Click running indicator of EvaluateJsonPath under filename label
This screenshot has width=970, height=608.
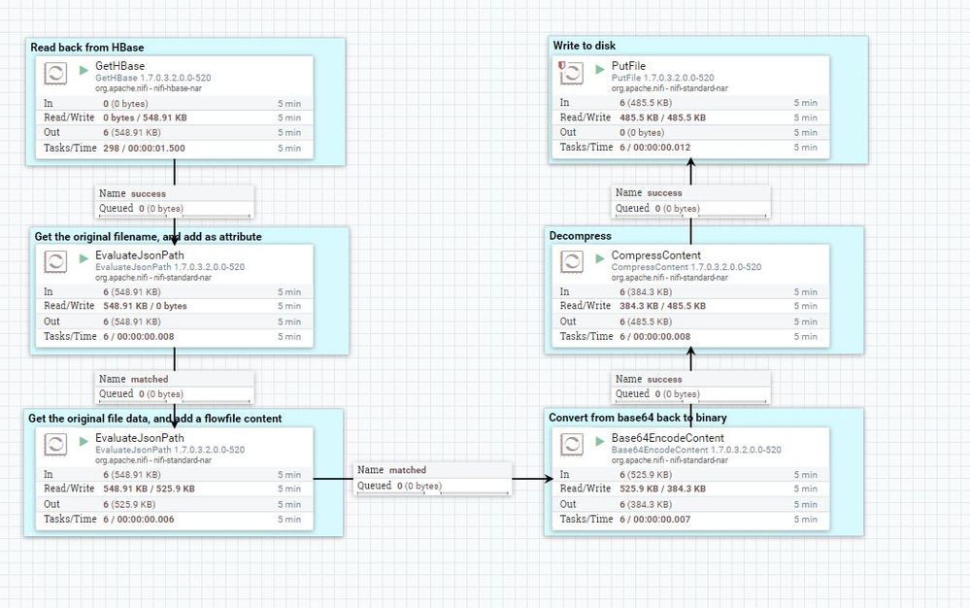point(84,258)
